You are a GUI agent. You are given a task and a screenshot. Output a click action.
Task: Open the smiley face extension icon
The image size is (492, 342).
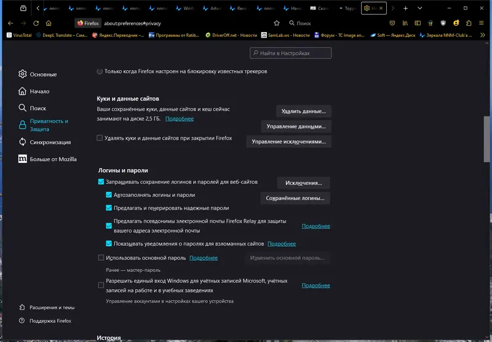point(456,23)
